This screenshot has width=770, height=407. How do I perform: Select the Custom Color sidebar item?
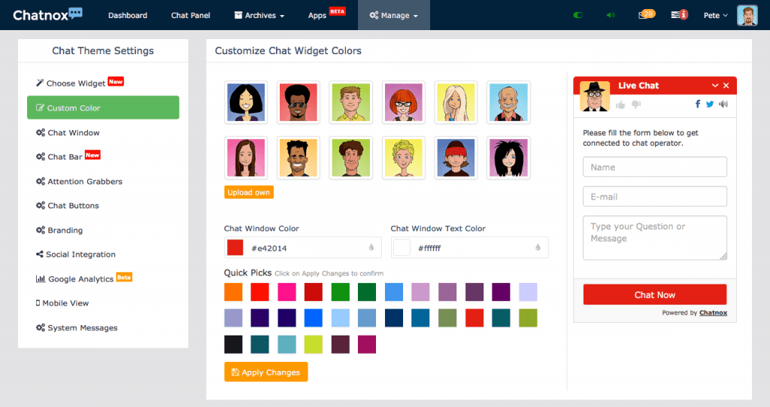pyautogui.click(x=103, y=108)
